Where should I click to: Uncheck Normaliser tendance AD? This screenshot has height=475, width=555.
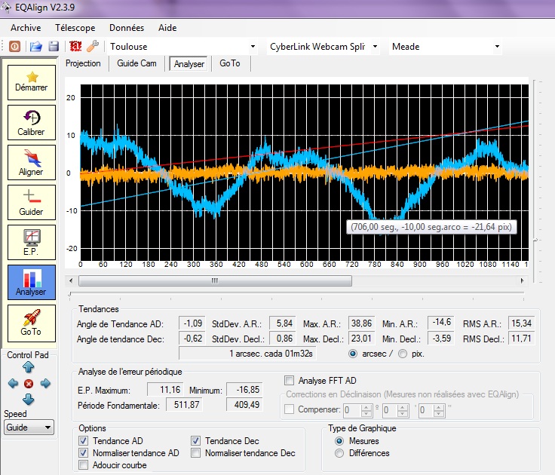[83, 452]
